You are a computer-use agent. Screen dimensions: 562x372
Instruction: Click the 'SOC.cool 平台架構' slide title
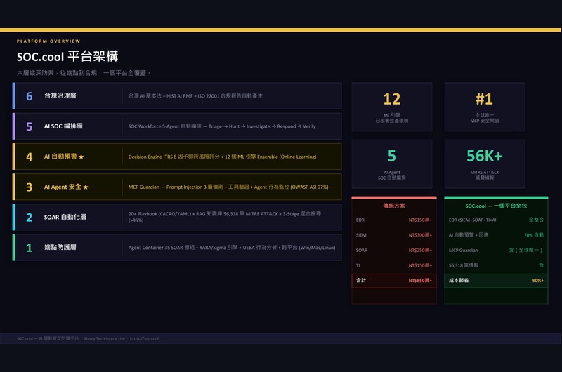point(67,56)
